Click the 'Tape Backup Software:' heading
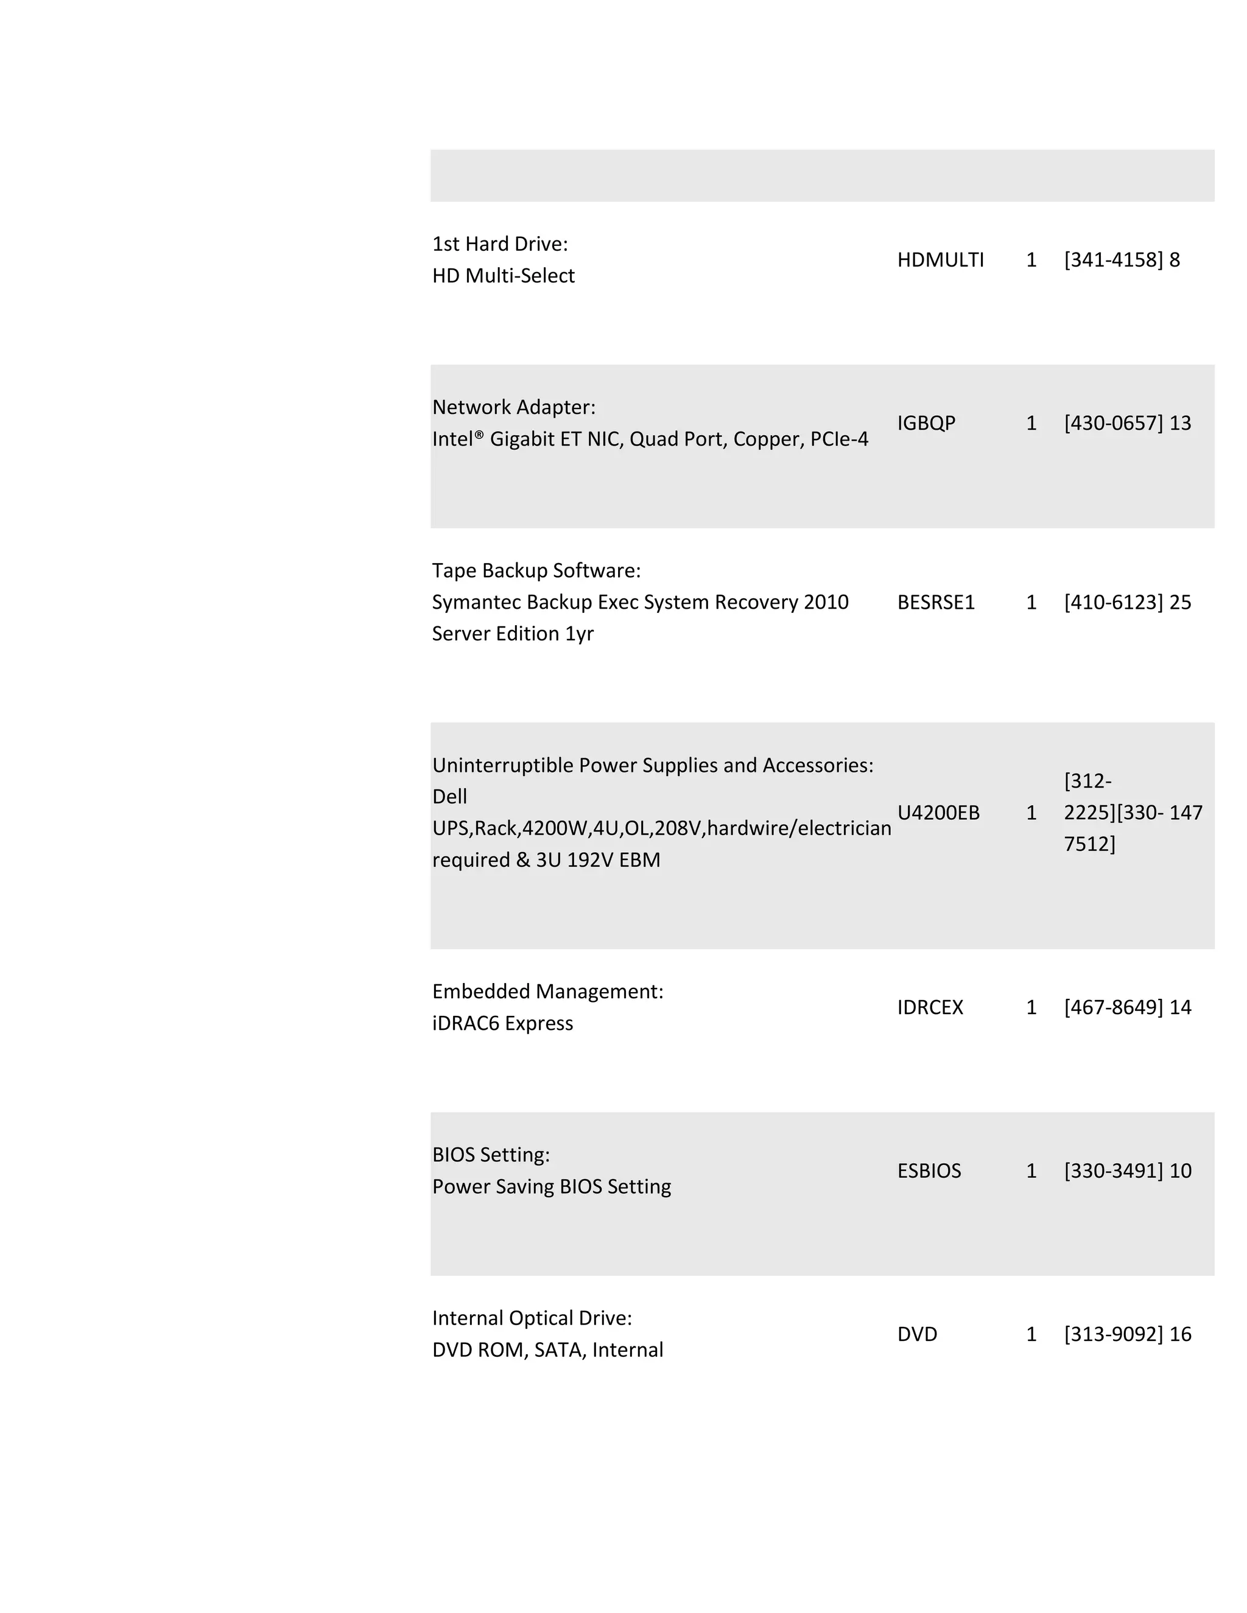This screenshot has width=1247, height=1613. pos(536,570)
